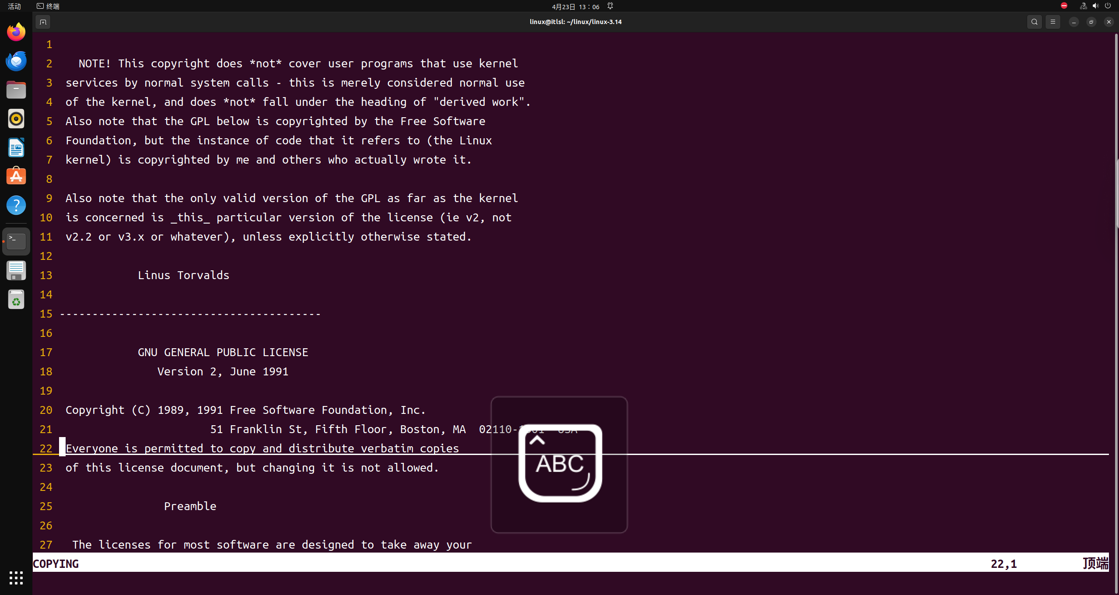
Task: Click the Terminal icon in the dock
Action: [16, 241]
